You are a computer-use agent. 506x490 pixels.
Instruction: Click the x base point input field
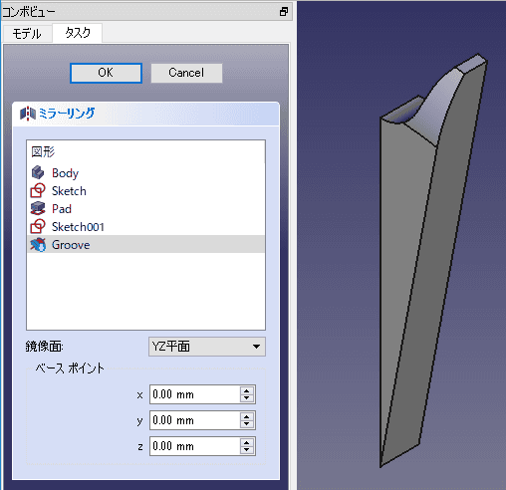tap(195, 394)
